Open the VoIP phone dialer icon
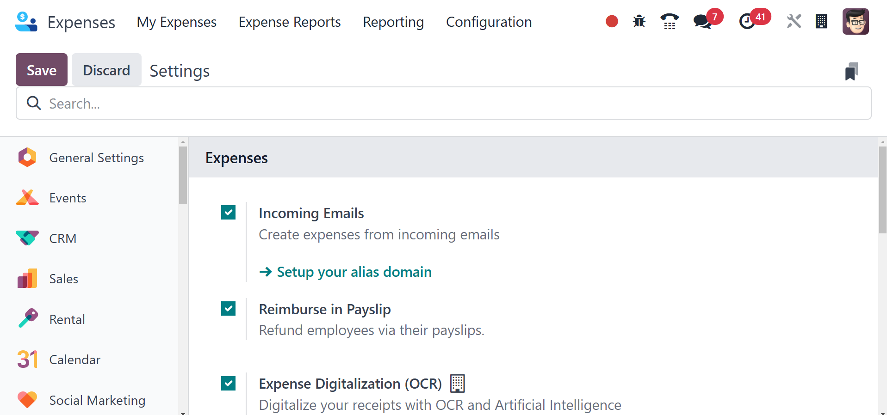The image size is (887, 415). tap(669, 21)
